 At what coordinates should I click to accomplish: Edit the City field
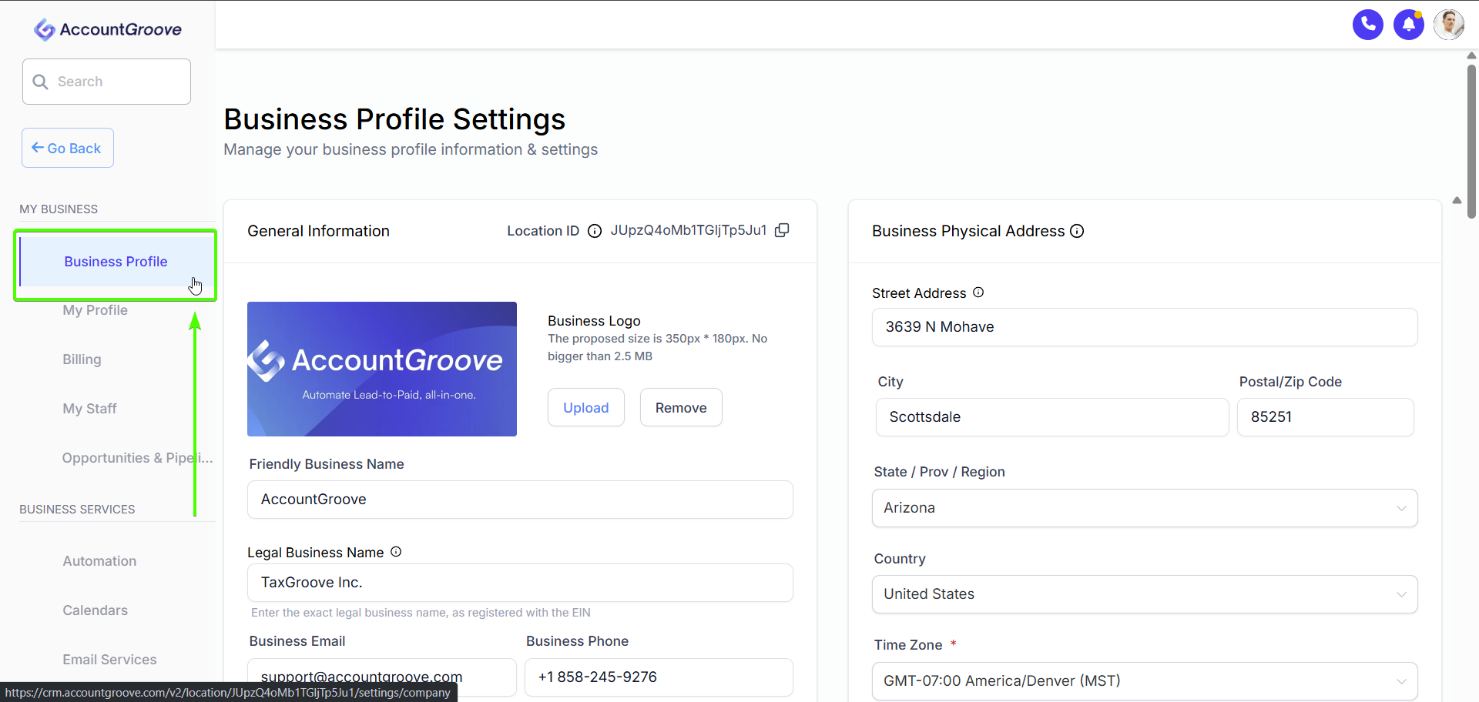coord(1052,417)
